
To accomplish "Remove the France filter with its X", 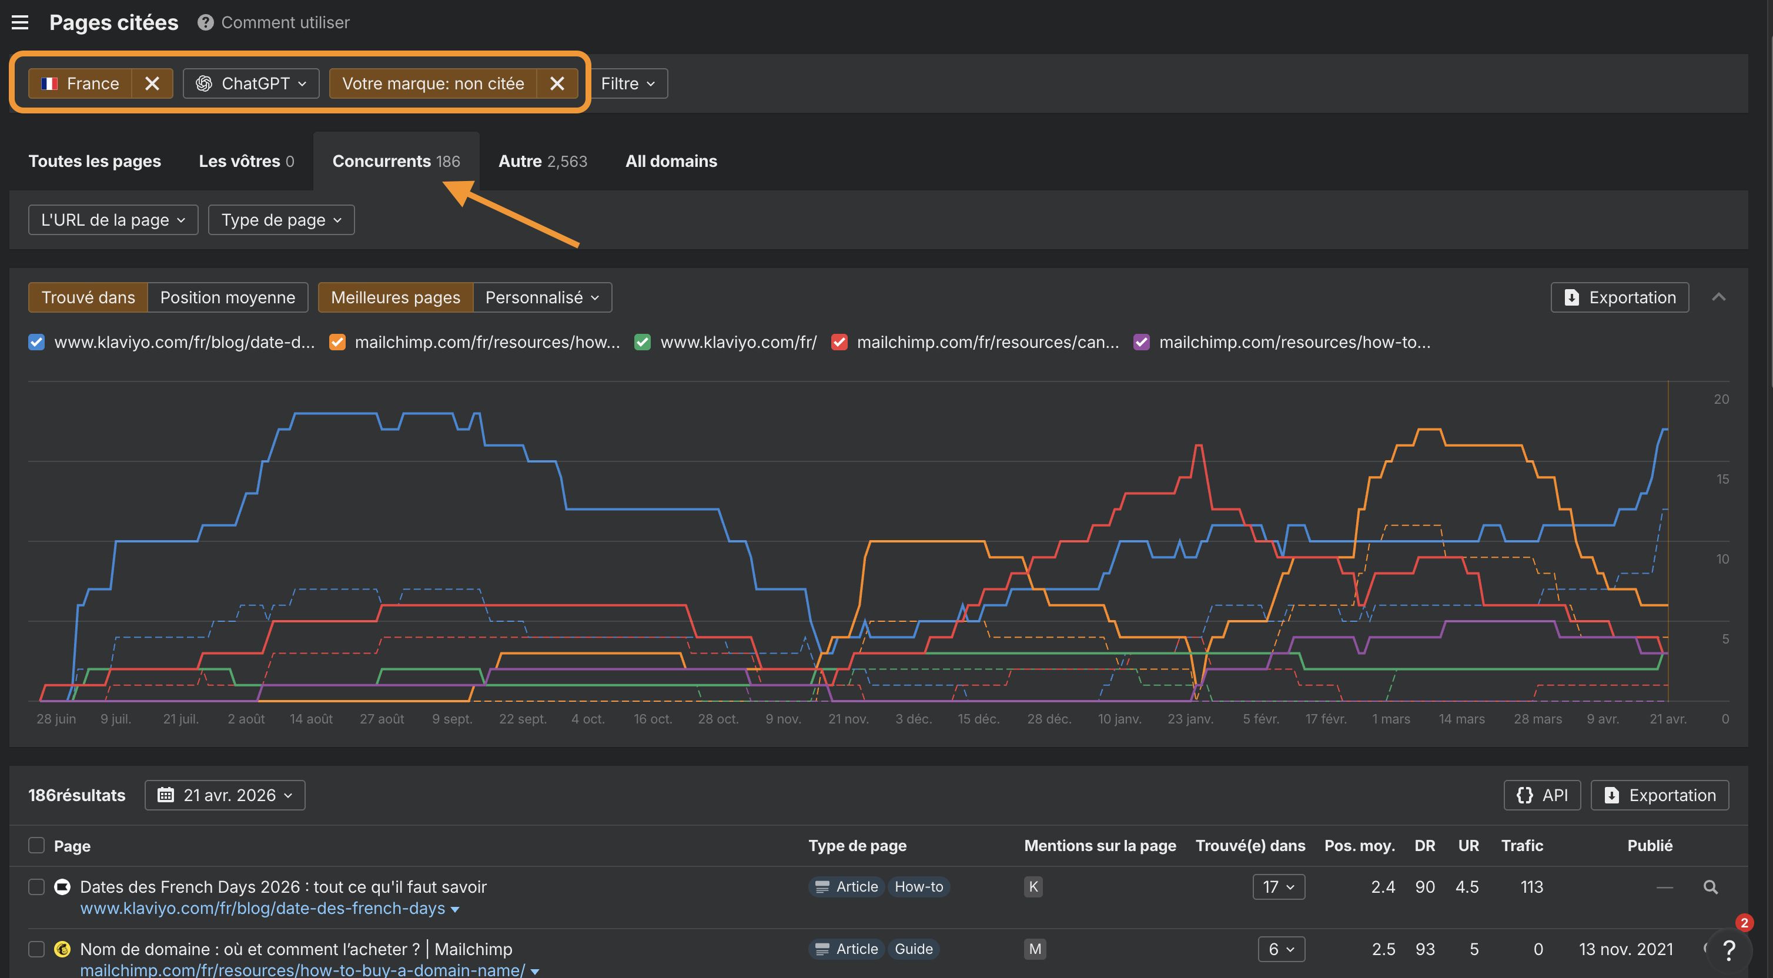I will pyautogui.click(x=152, y=83).
